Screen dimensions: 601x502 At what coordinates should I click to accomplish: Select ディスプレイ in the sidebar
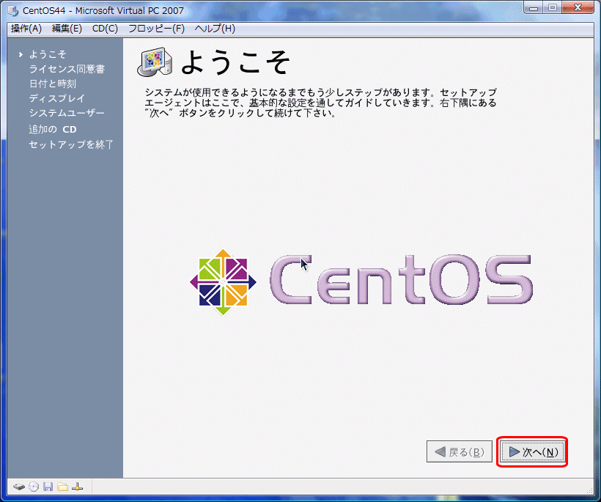pyautogui.click(x=56, y=98)
